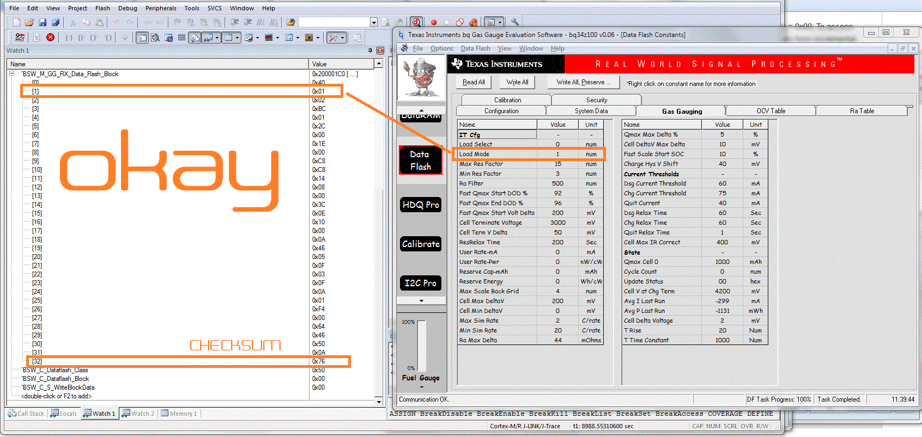The image size is (922, 437).
Task: Expand the Logic Analyzer dropdown arrow
Action: pos(277,38)
